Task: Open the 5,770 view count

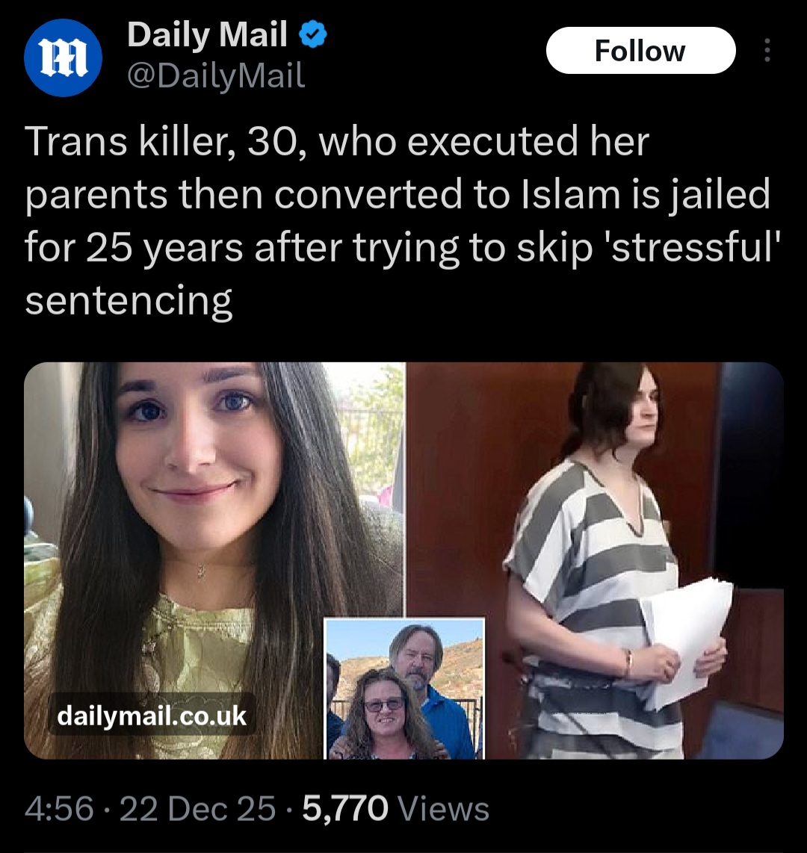Action: tap(345, 808)
